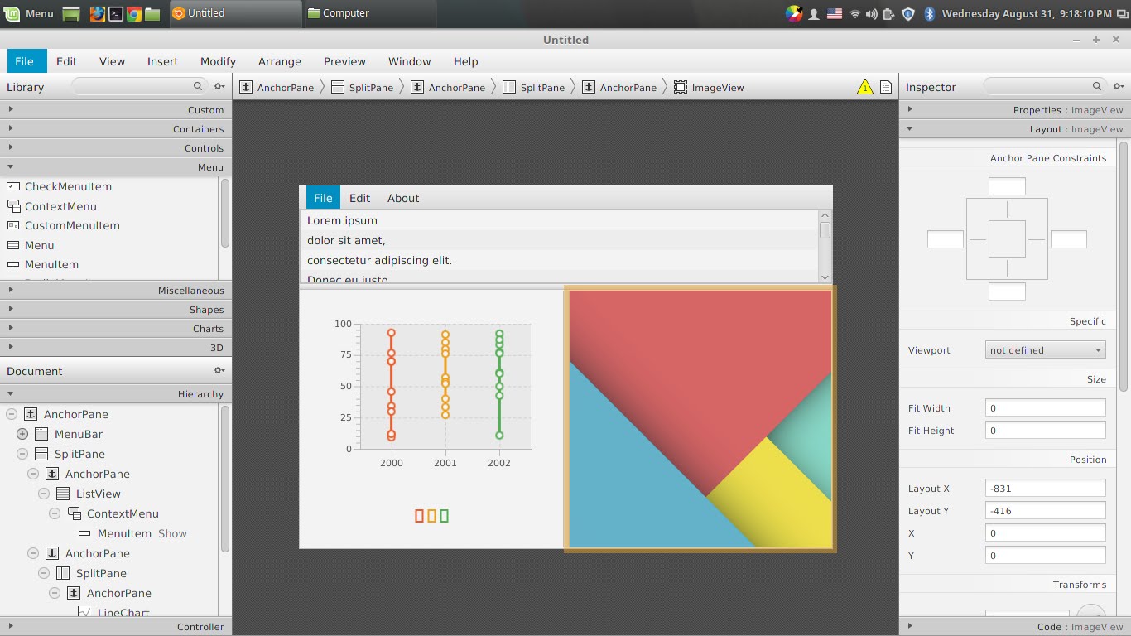Viewport: 1131px width, 636px height.
Task: Open the Document panel gear menu
Action: pos(218,371)
